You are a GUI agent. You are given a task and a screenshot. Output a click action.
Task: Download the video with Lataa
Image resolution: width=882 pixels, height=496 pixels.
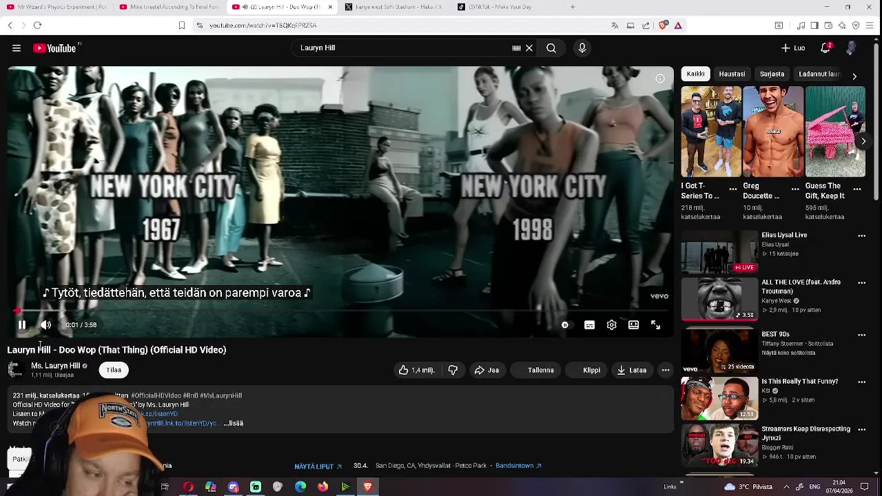pyautogui.click(x=631, y=370)
